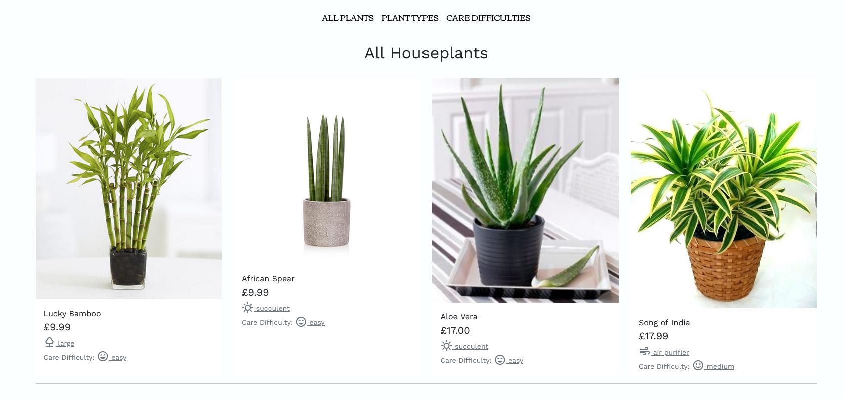This screenshot has height=399, width=845.
Task: Click Aloe Vera's care difficulty smiley icon
Action: click(500, 360)
